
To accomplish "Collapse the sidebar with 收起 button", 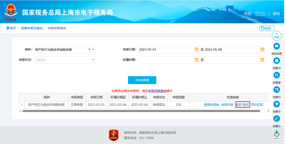I will point(277,35).
